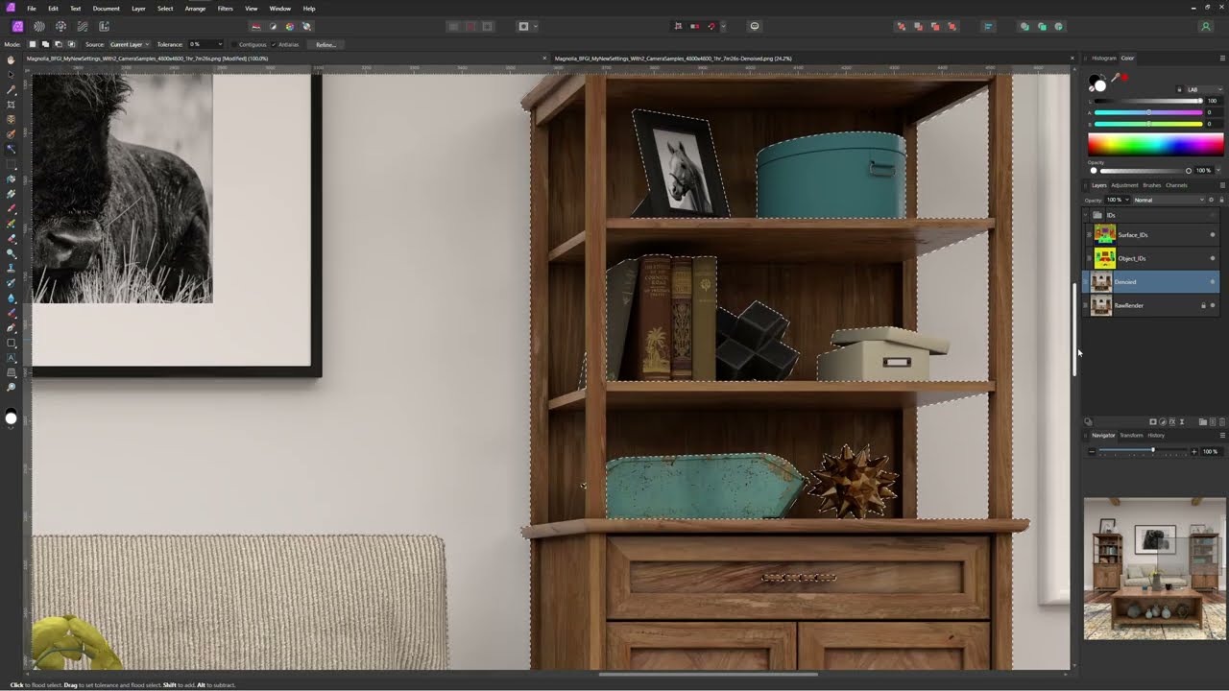This screenshot has width=1229, height=691.
Task: Select the Rectangle shape tool
Action: tap(12, 343)
